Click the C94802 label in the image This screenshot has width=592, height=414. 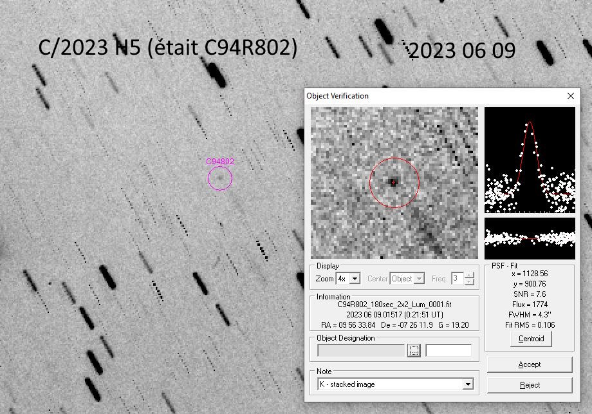click(x=220, y=162)
